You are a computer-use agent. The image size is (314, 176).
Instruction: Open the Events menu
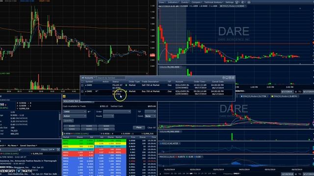pyautogui.click(x=185, y=2)
